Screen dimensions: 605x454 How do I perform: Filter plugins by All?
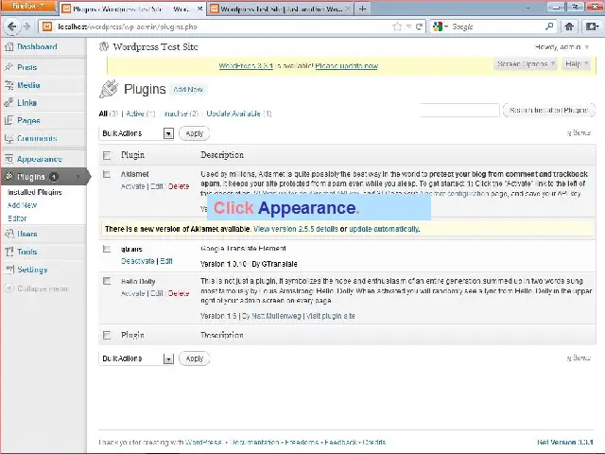click(x=103, y=113)
